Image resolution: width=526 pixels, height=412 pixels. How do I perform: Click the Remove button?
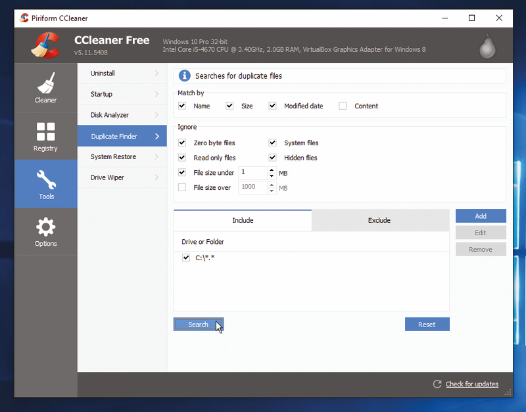481,250
